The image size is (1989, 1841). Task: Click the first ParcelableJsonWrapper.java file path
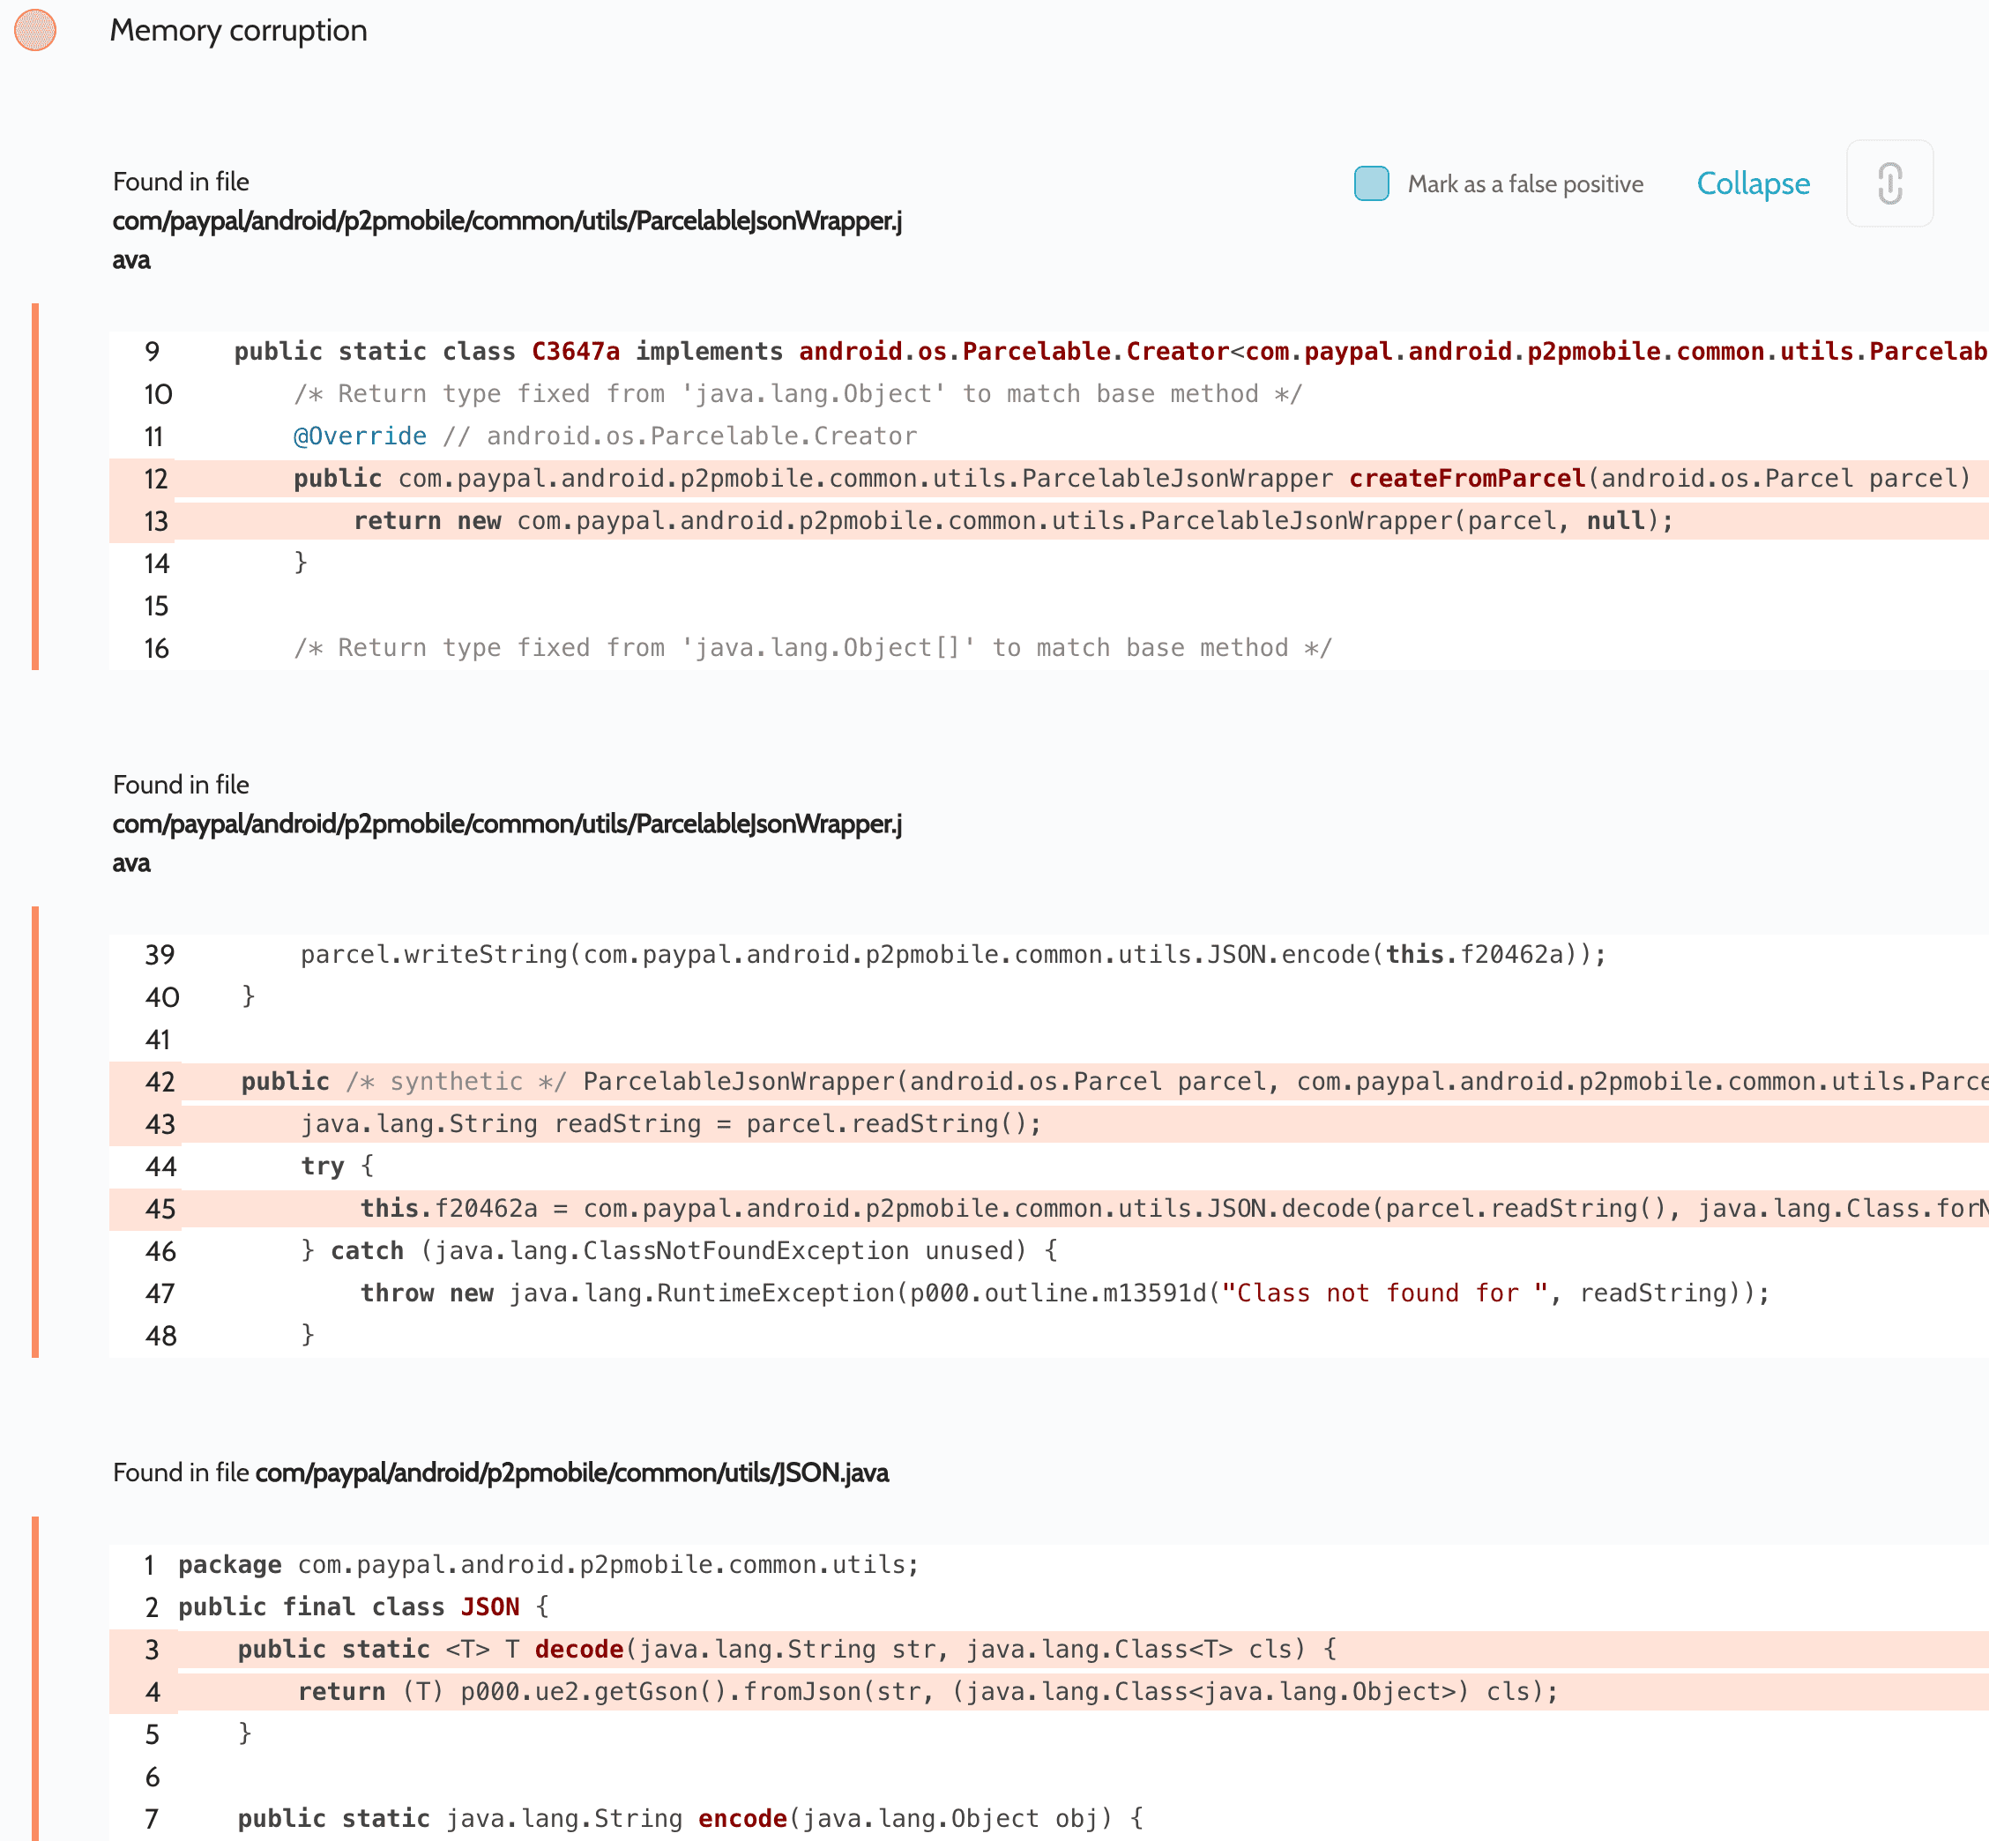(506, 221)
